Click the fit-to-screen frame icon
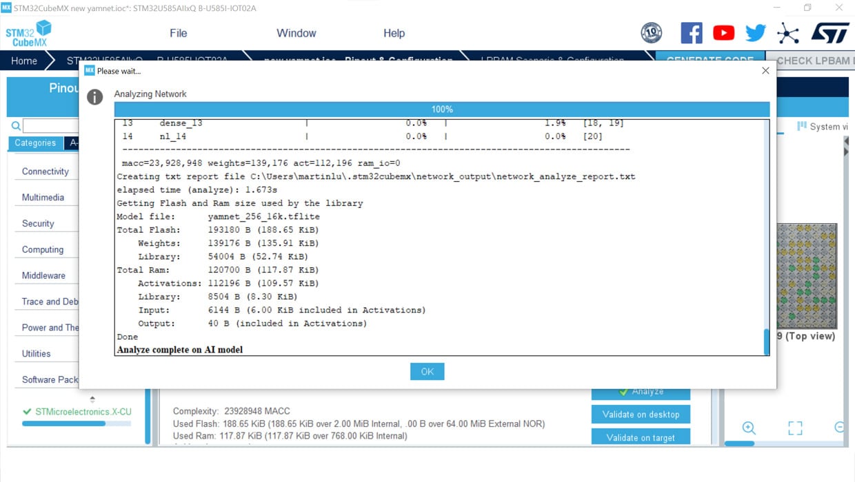Viewport: 855px width, 482px height. (x=795, y=428)
